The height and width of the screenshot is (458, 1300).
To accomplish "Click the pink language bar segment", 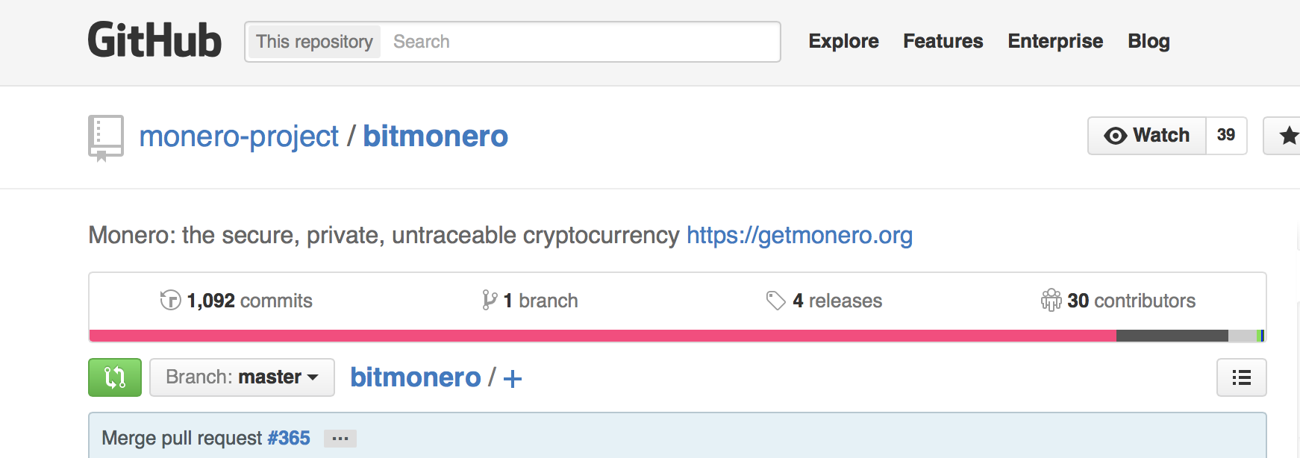I will coord(603,336).
